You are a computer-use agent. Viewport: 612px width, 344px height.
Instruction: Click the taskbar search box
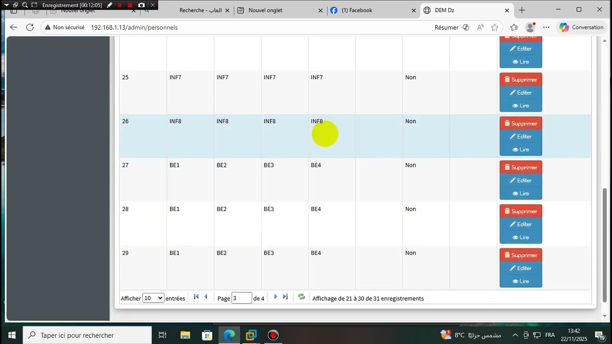87,335
